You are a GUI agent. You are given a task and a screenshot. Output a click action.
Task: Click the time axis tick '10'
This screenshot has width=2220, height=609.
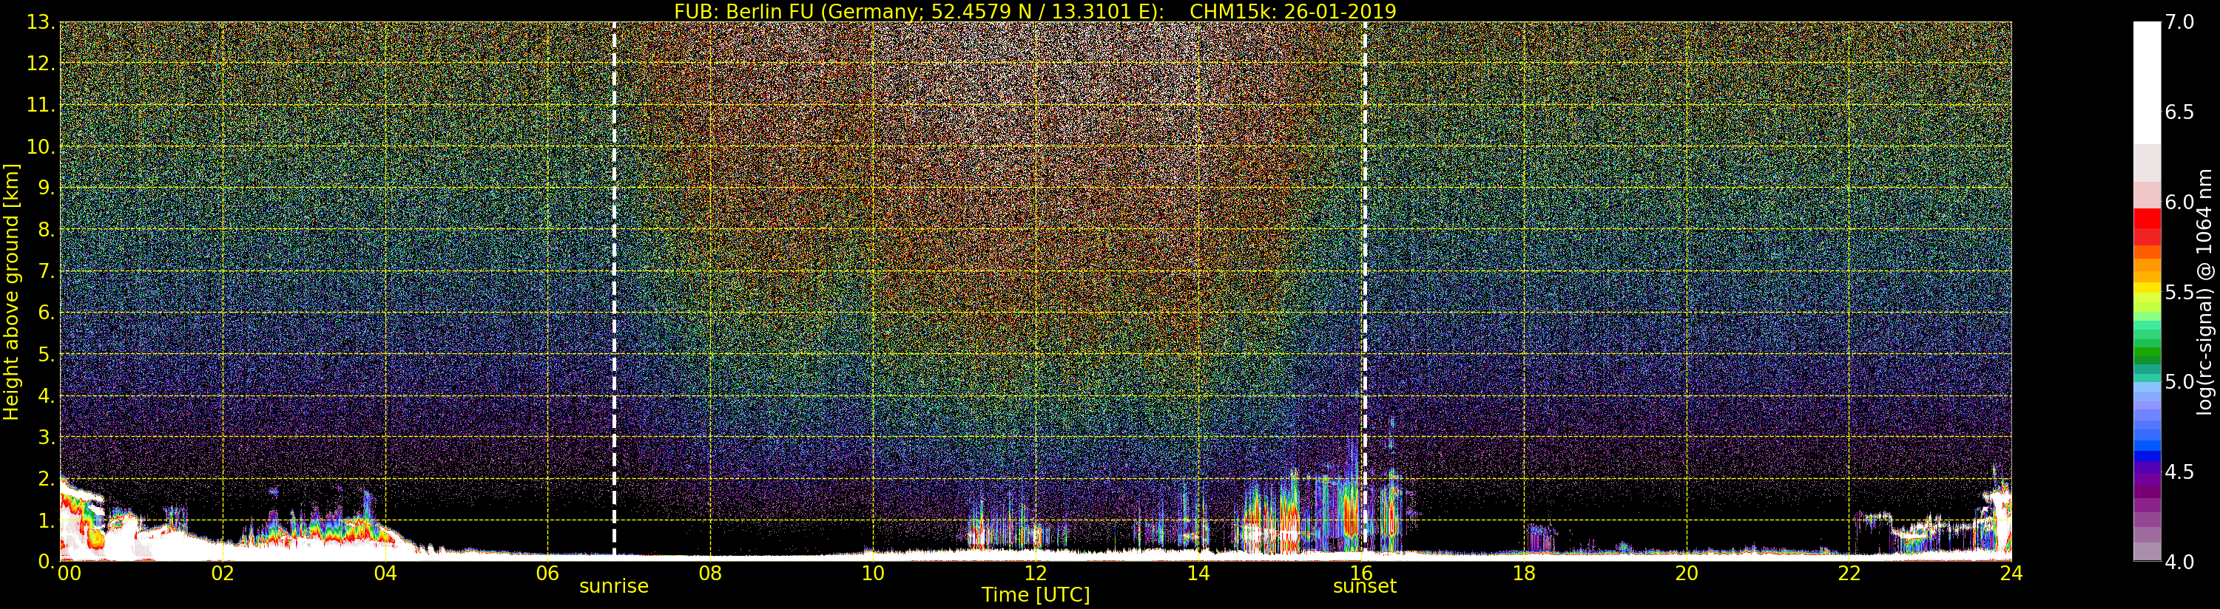873,573
